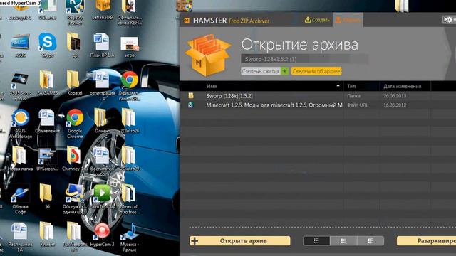
Task: Switch to the middle list view toggle
Action: click(x=343, y=241)
